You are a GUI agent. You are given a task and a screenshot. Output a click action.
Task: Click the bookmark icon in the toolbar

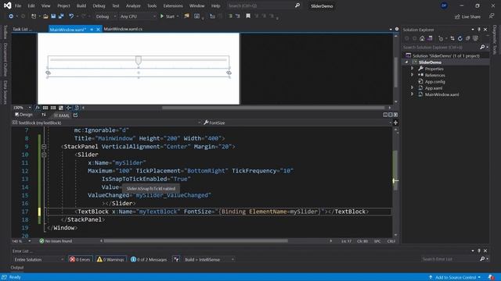pyautogui.click(x=248, y=16)
